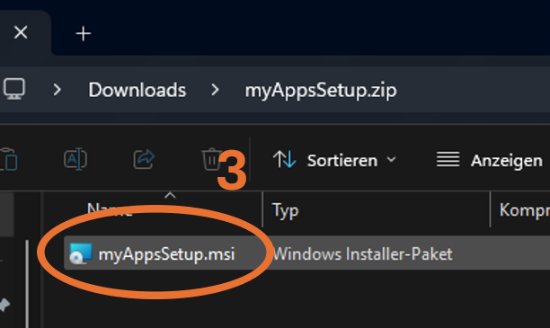Image resolution: width=550 pixels, height=328 pixels.
Task: Navigate to Downloads in the breadcrumb
Action: click(x=137, y=90)
